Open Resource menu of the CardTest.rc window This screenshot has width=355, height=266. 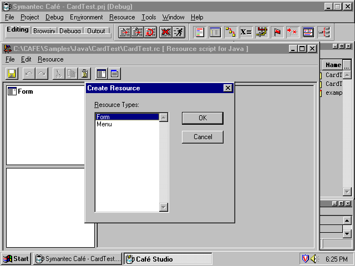(50, 59)
